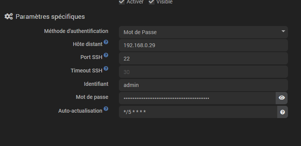Click the Timeout SSH help icon
The width and height of the screenshot is (301, 146).
pos(106,69)
